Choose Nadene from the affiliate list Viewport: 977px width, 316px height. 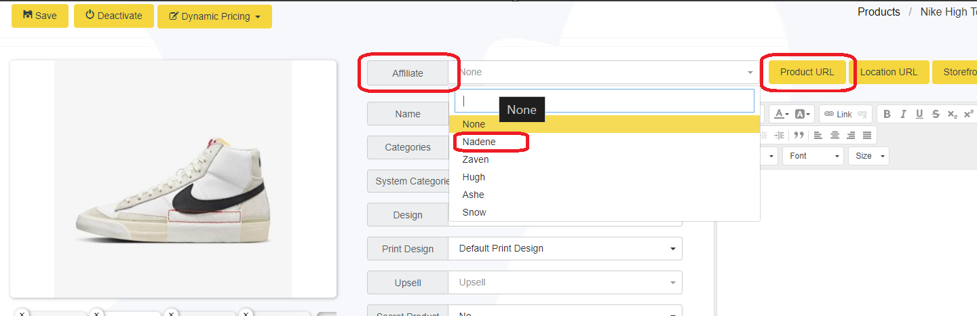pos(604,142)
